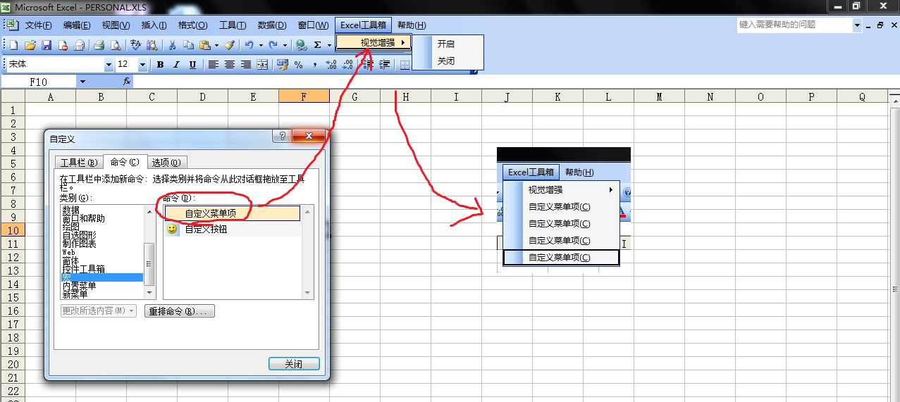The width and height of the screenshot is (900, 402).
Task: Select row 20 header
Action: [x=13, y=365]
